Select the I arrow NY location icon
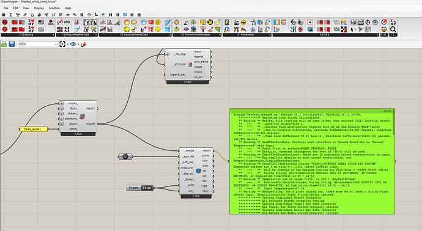 coord(31,29)
